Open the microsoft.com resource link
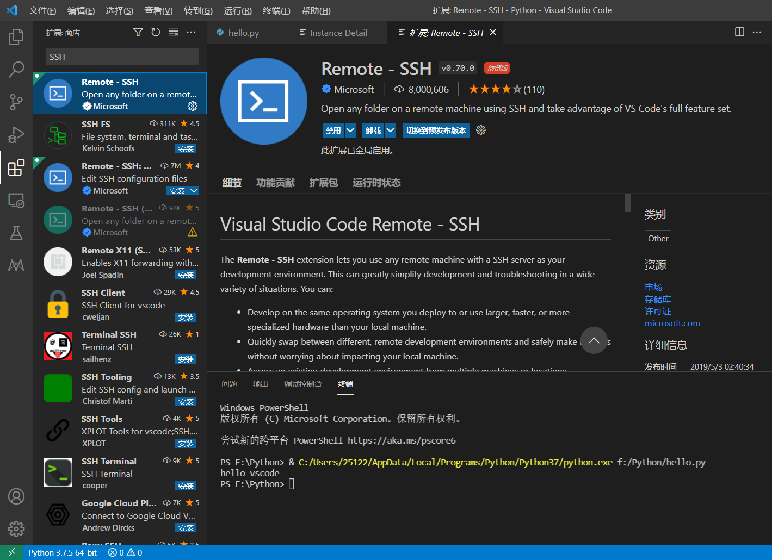Viewport: 772px width, 560px height. [672, 323]
